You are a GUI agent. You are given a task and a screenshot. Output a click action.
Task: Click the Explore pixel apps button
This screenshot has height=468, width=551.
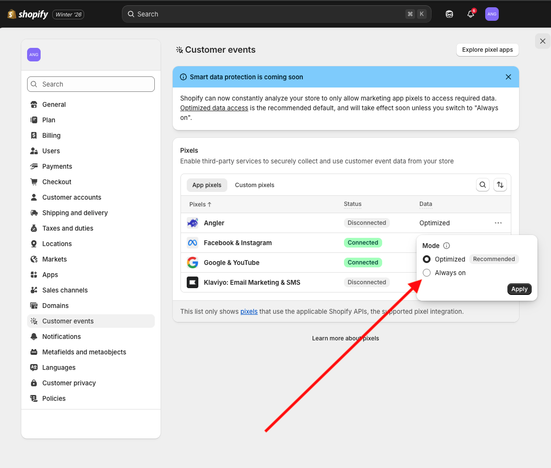(488, 50)
